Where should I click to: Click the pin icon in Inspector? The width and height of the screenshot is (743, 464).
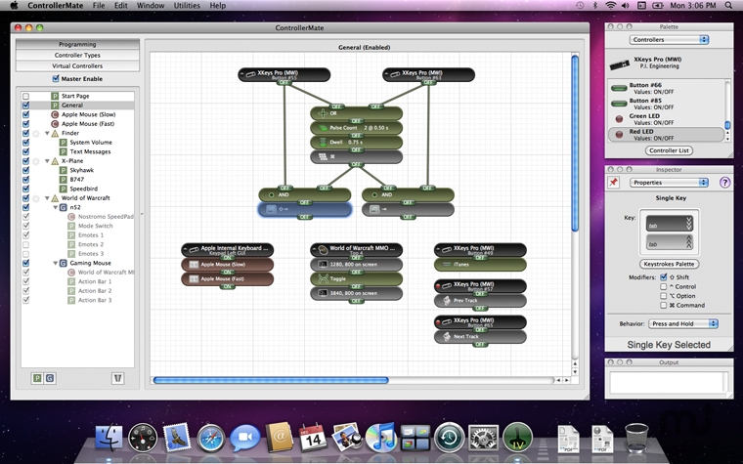tap(614, 182)
